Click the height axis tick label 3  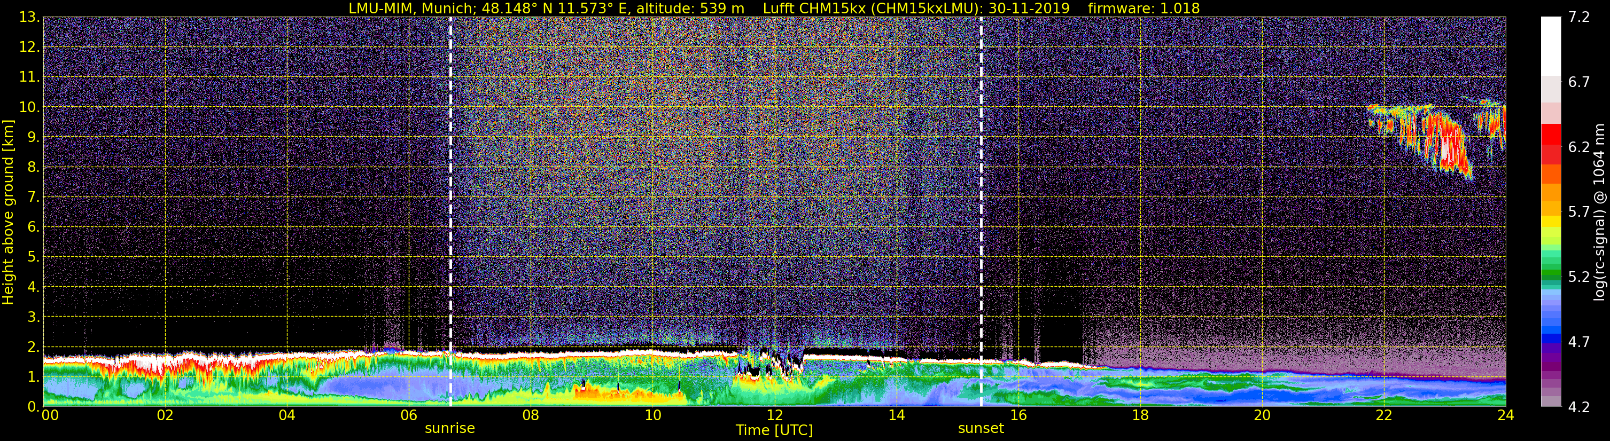[x=33, y=317]
